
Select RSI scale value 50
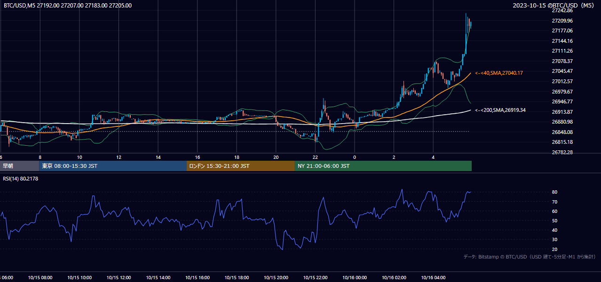pyautogui.click(x=554, y=220)
